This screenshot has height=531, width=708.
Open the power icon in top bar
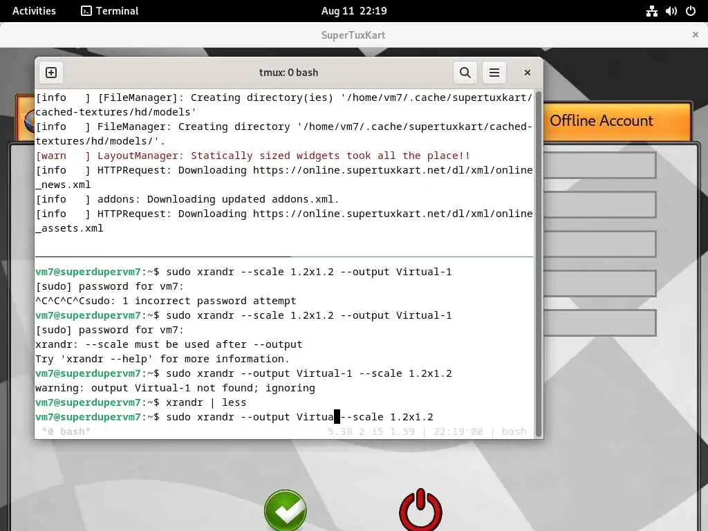[691, 11]
